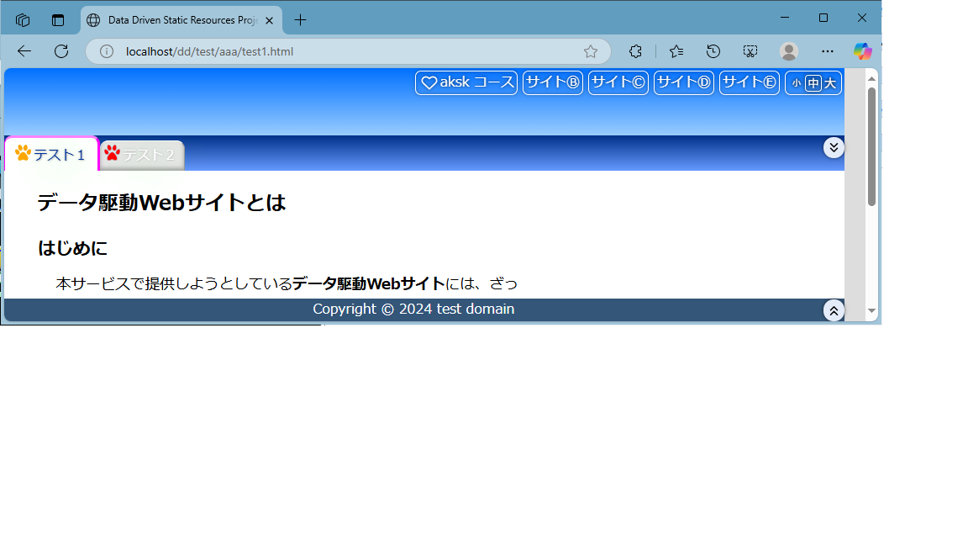The image size is (968, 545).
Task: Launch the screenshot capture tool icon
Action: (x=750, y=51)
